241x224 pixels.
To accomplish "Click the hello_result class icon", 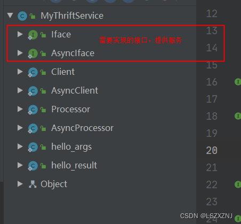I will [x=33, y=166].
